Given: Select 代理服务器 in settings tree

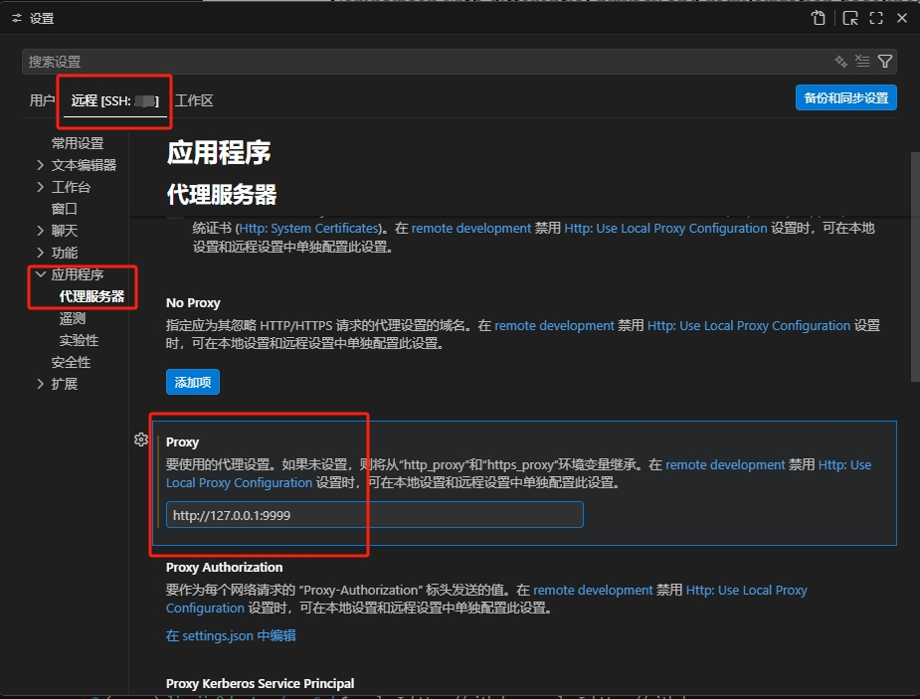Looking at the screenshot, I should (x=92, y=296).
